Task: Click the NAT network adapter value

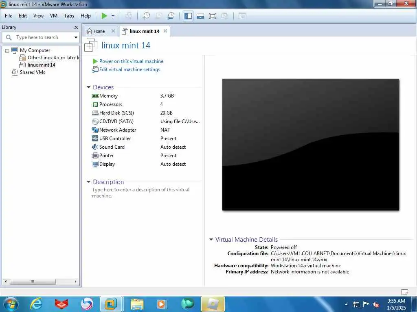Action: (x=165, y=130)
